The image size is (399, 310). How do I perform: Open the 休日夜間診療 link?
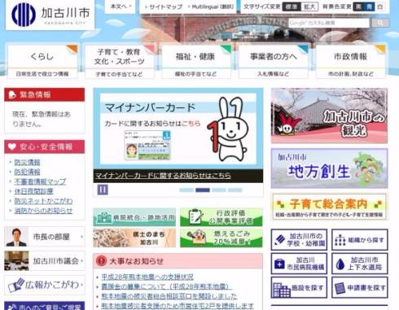(x=33, y=191)
